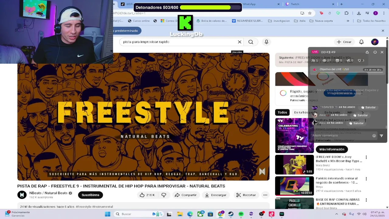This screenshot has height=219, width=389.
Task: Open the italia bookmarks folder
Action: point(300,21)
